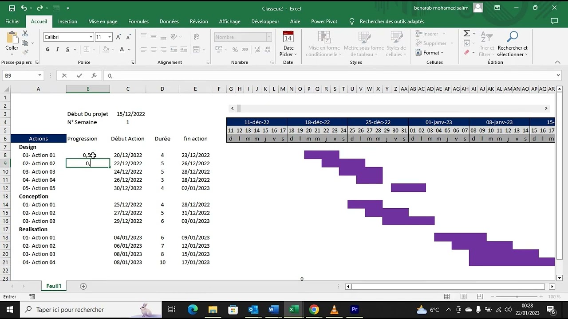Screen dimensions: 568x319
Task: Click the thousands separator 000 icon
Action: tap(245, 50)
